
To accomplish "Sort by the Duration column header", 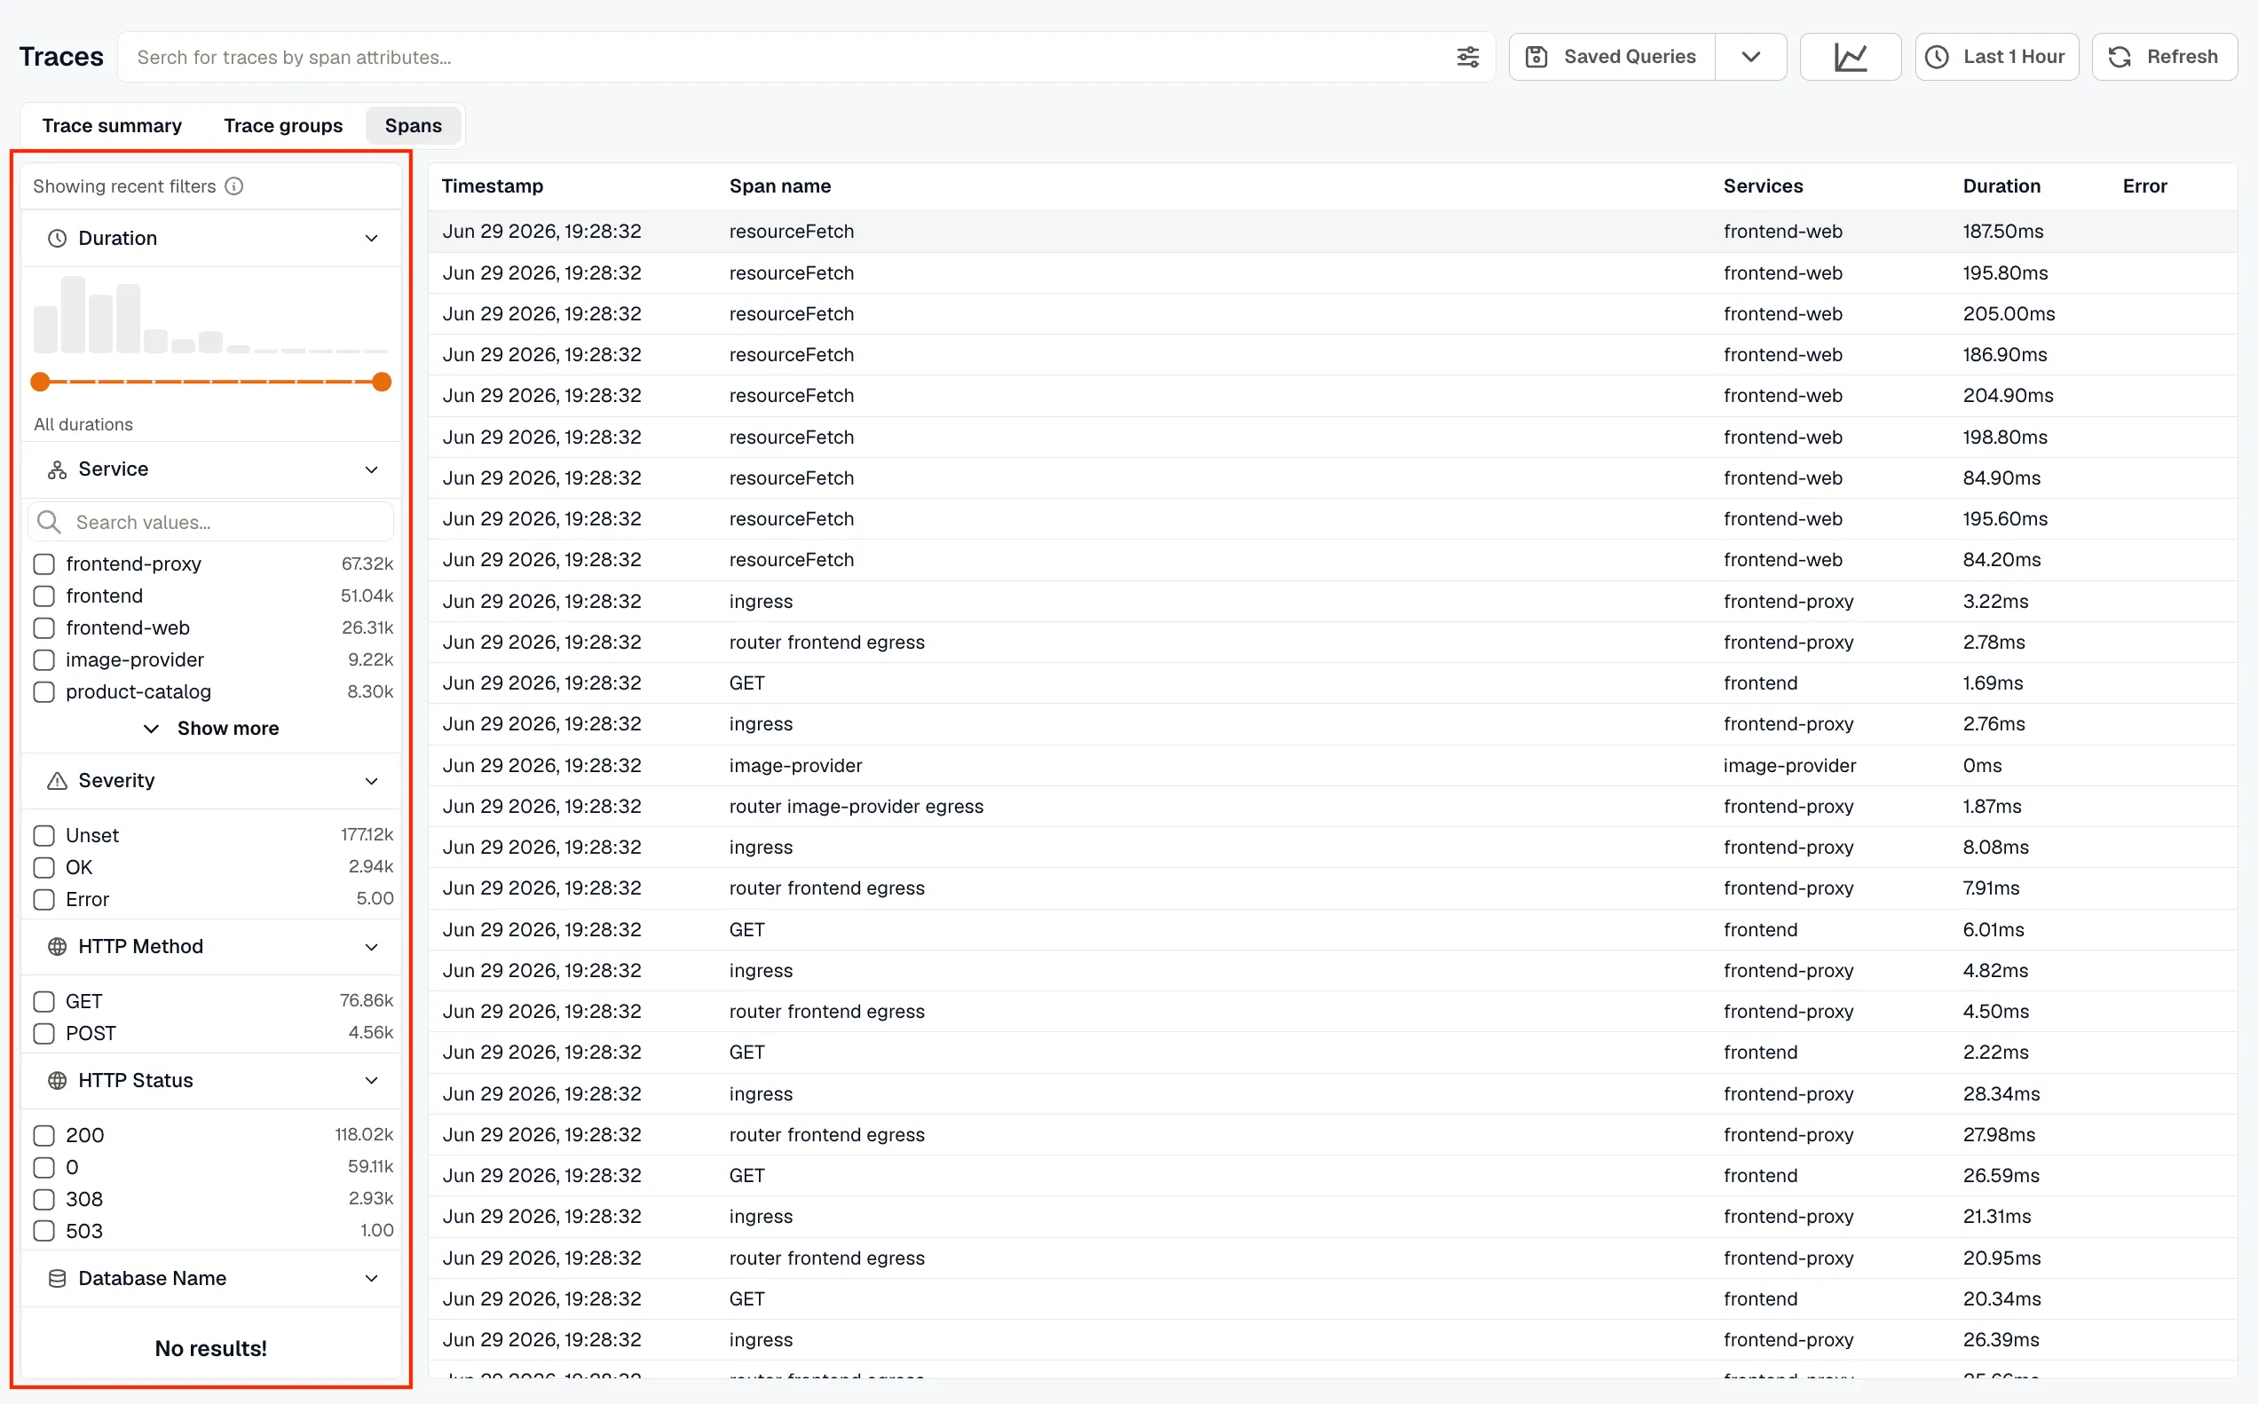I will pyautogui.click(x=2001, y=185).
